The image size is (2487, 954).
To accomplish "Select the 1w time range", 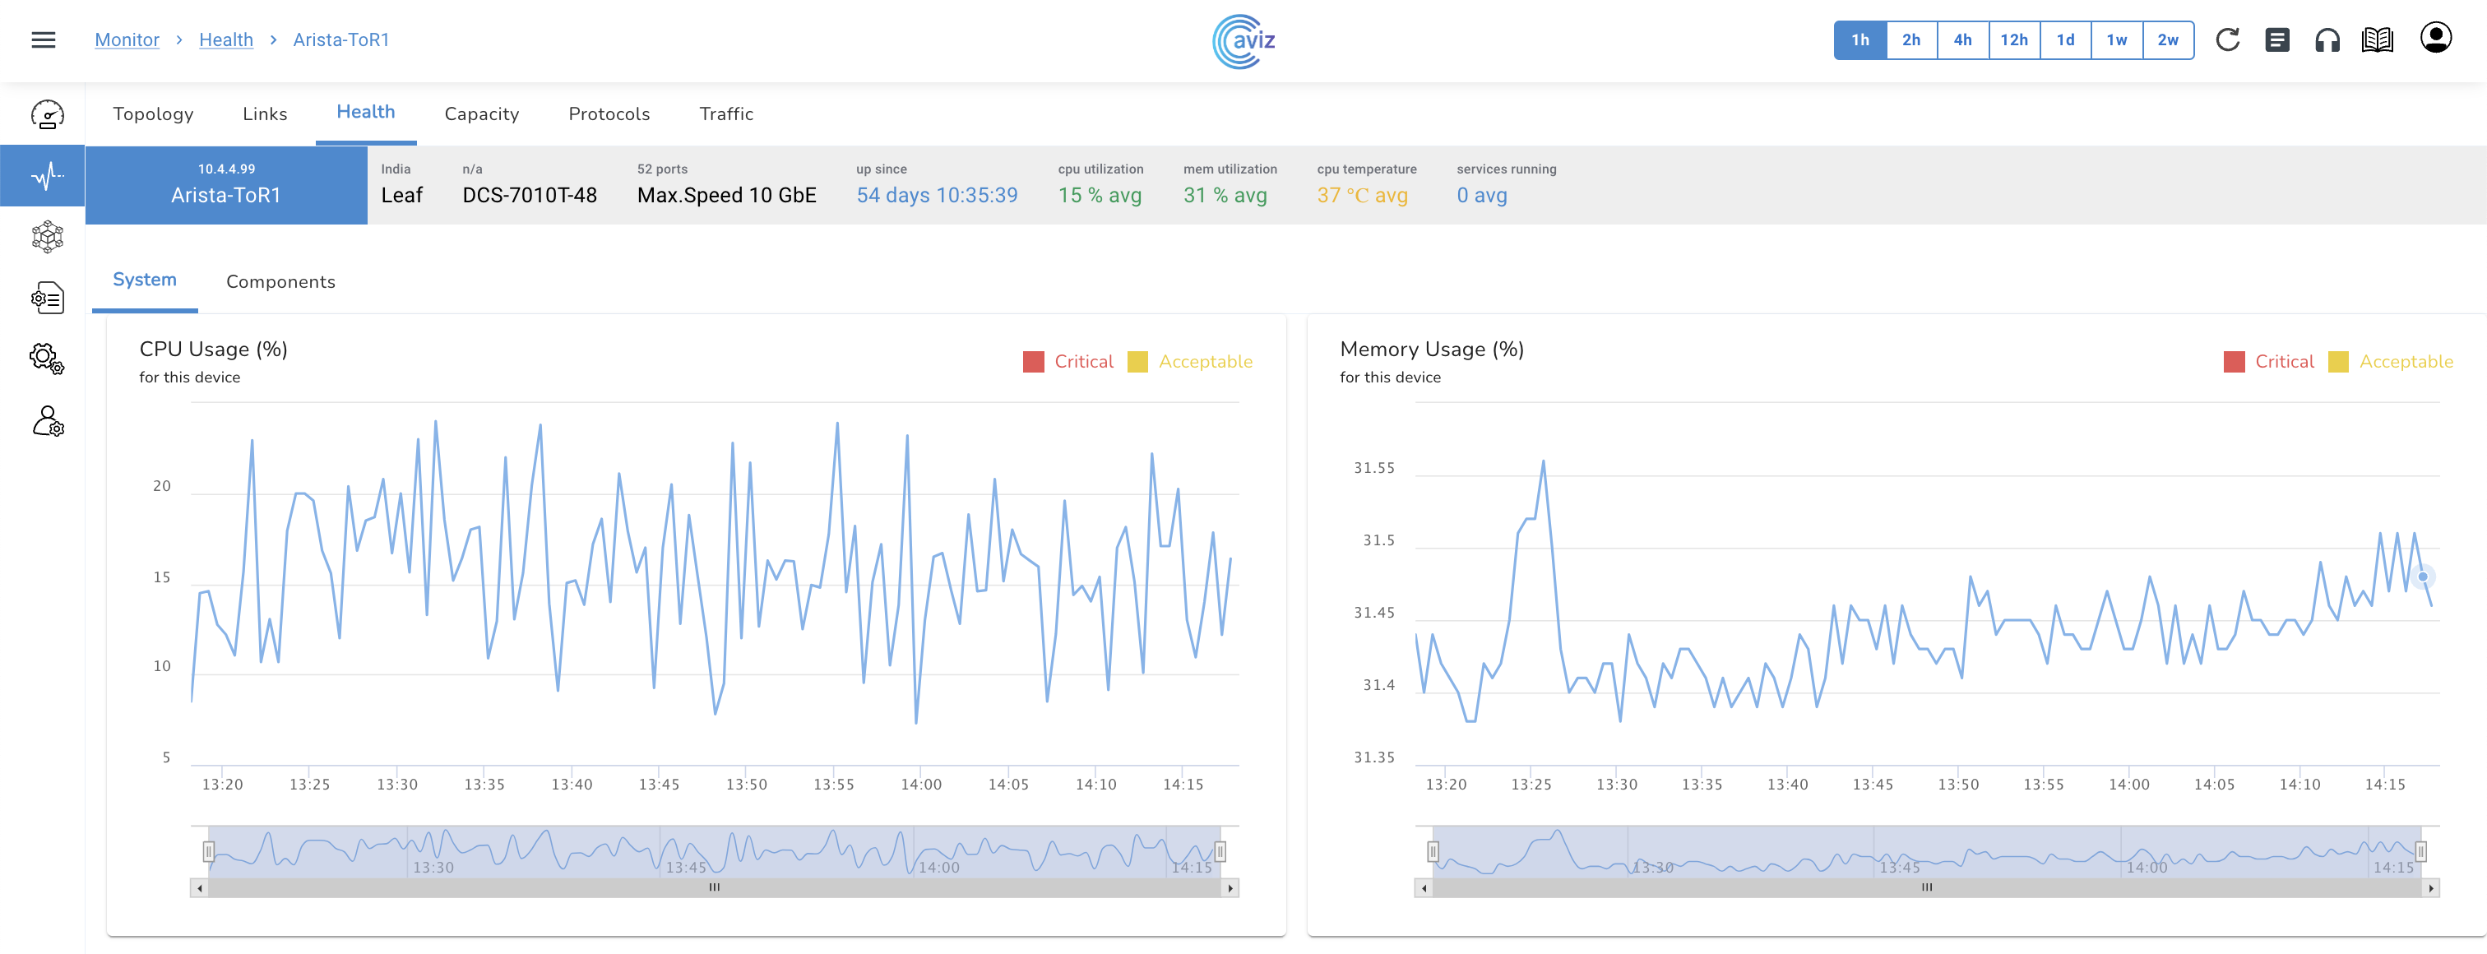I will coord(2116,39).
